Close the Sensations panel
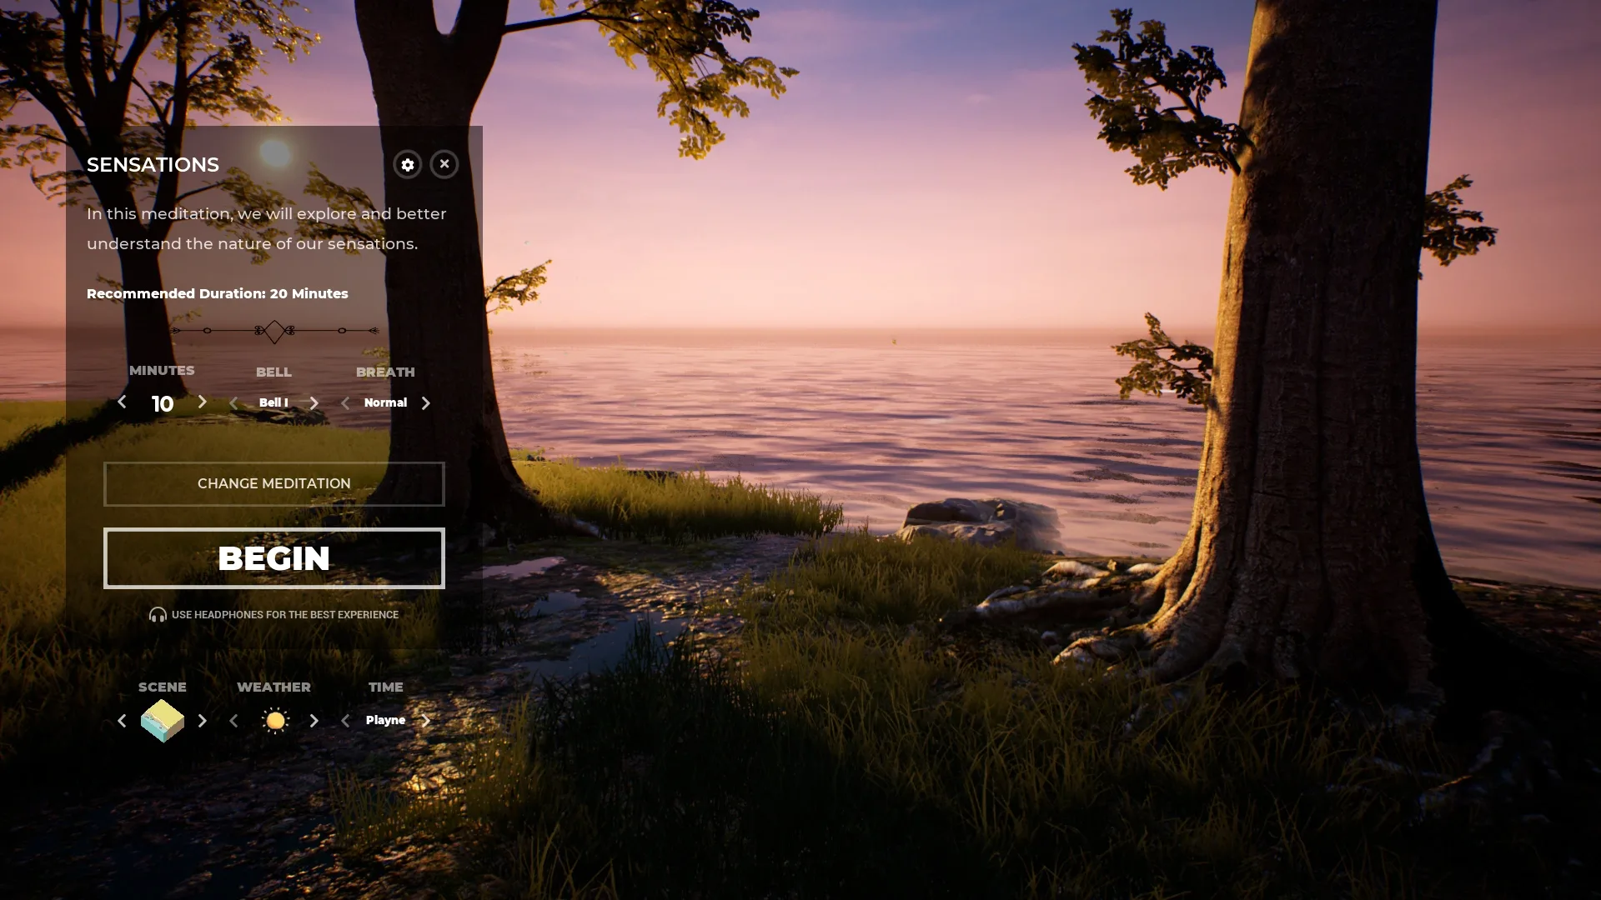Viewport: 1601px width, 900px height. (x=444, y=164)
